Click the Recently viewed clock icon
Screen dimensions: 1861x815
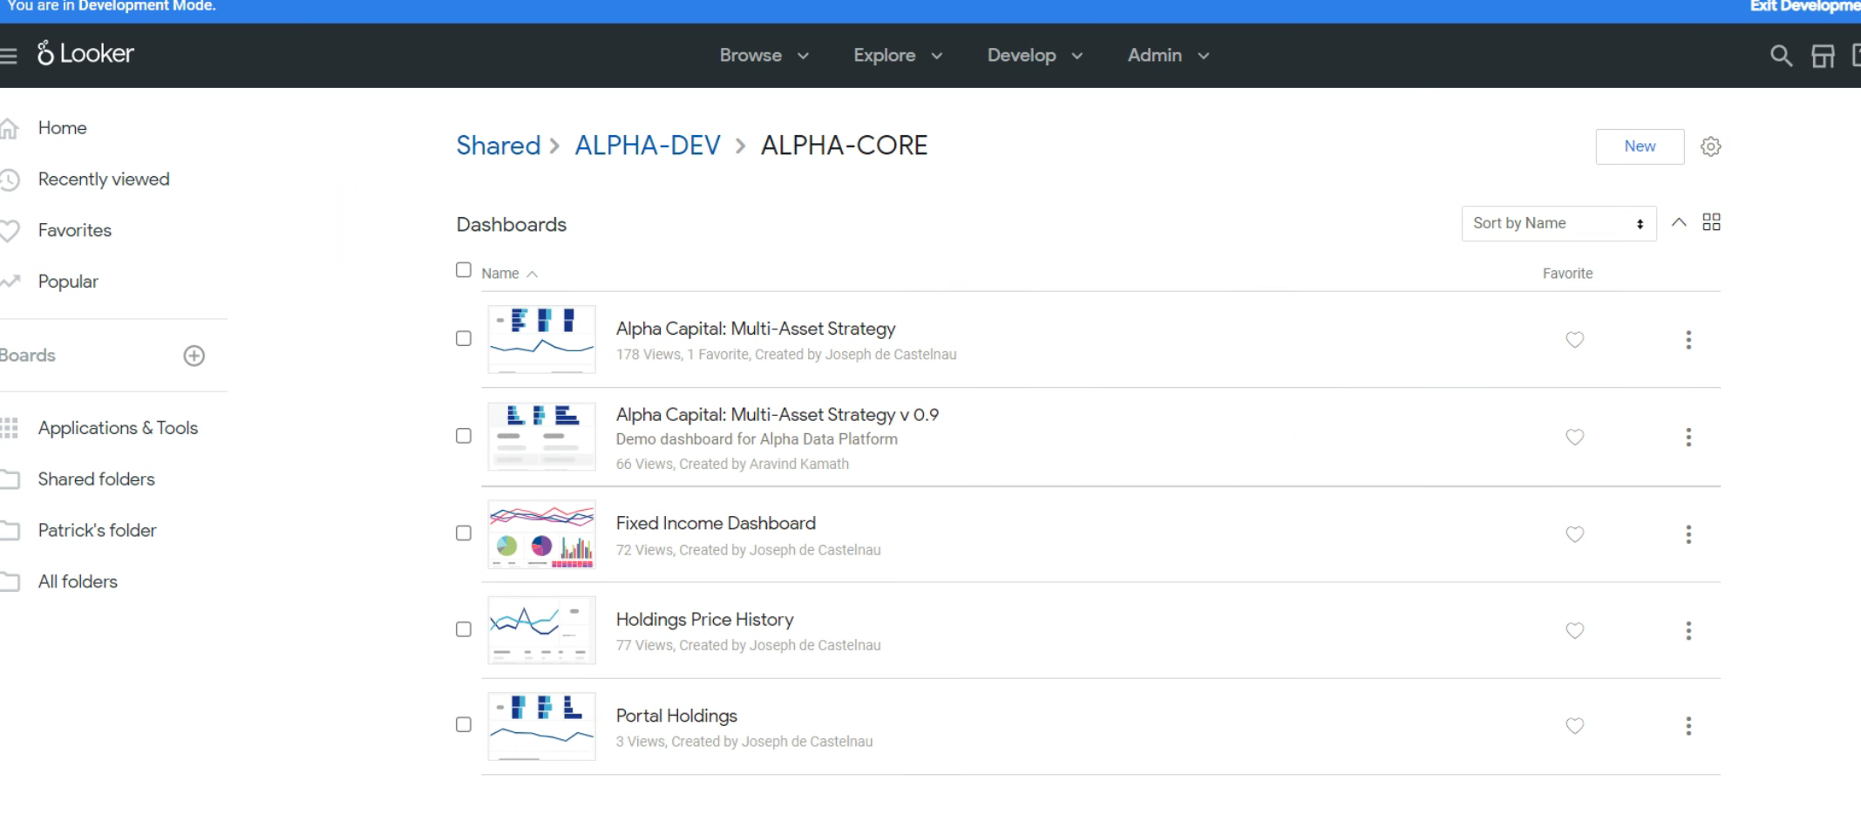(9, 180)
